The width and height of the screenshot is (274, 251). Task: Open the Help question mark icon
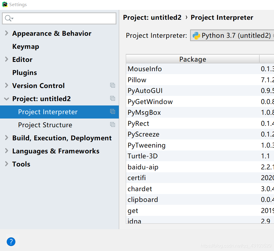pyautogui.click(x=11, y=241)
